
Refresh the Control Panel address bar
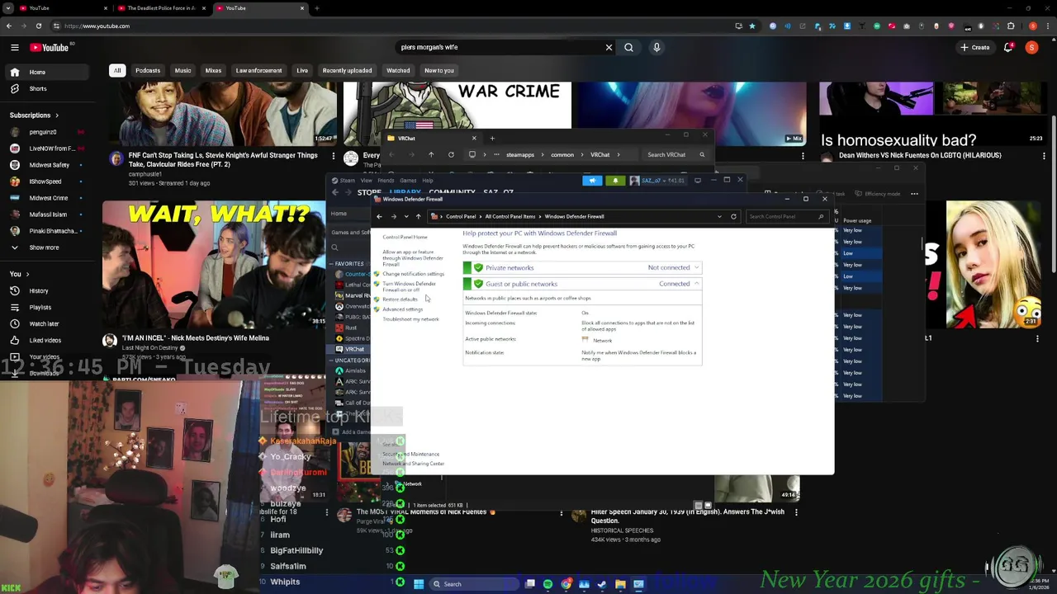(733, 216)
